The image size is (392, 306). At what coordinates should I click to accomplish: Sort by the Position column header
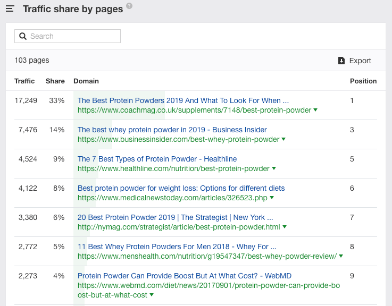pyautogui.click(x=363, y=81)
